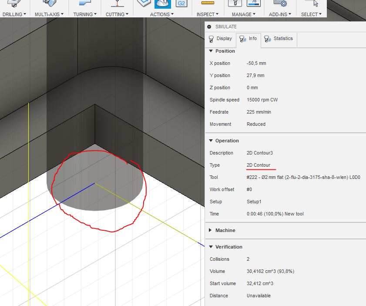Select the Info tab

[x=248, y=39]
